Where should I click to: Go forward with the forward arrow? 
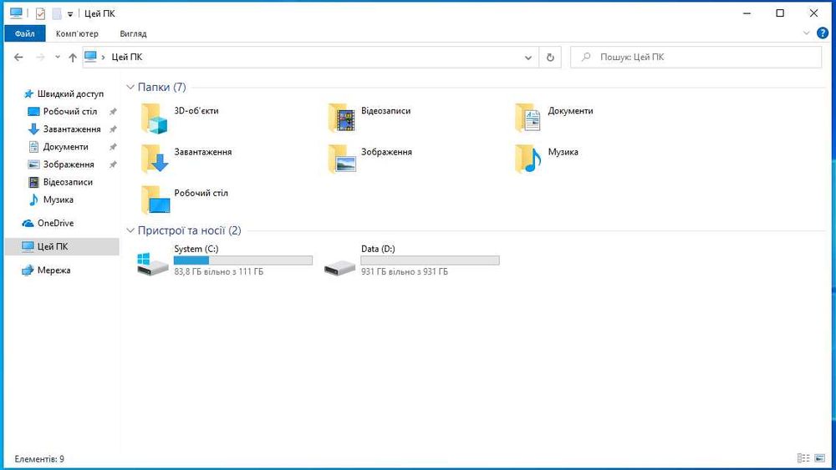tap(40, 57)
